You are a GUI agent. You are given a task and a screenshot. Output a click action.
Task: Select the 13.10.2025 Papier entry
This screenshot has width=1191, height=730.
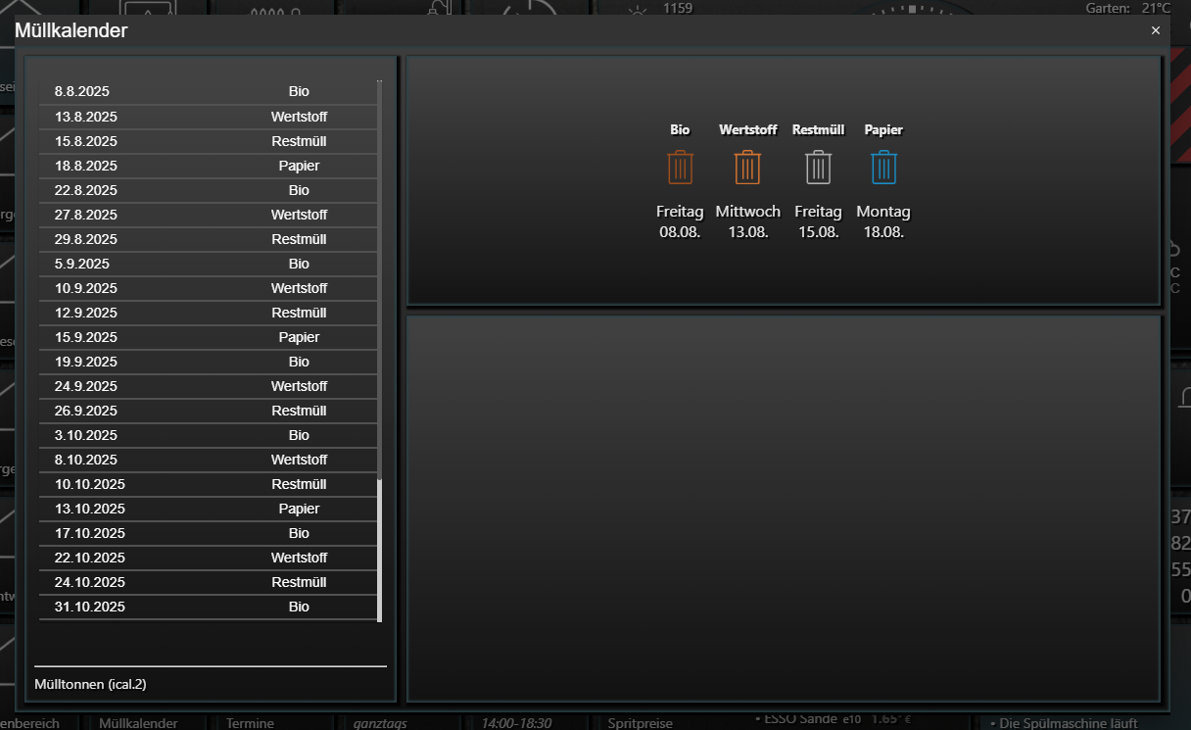click(208, 509)
